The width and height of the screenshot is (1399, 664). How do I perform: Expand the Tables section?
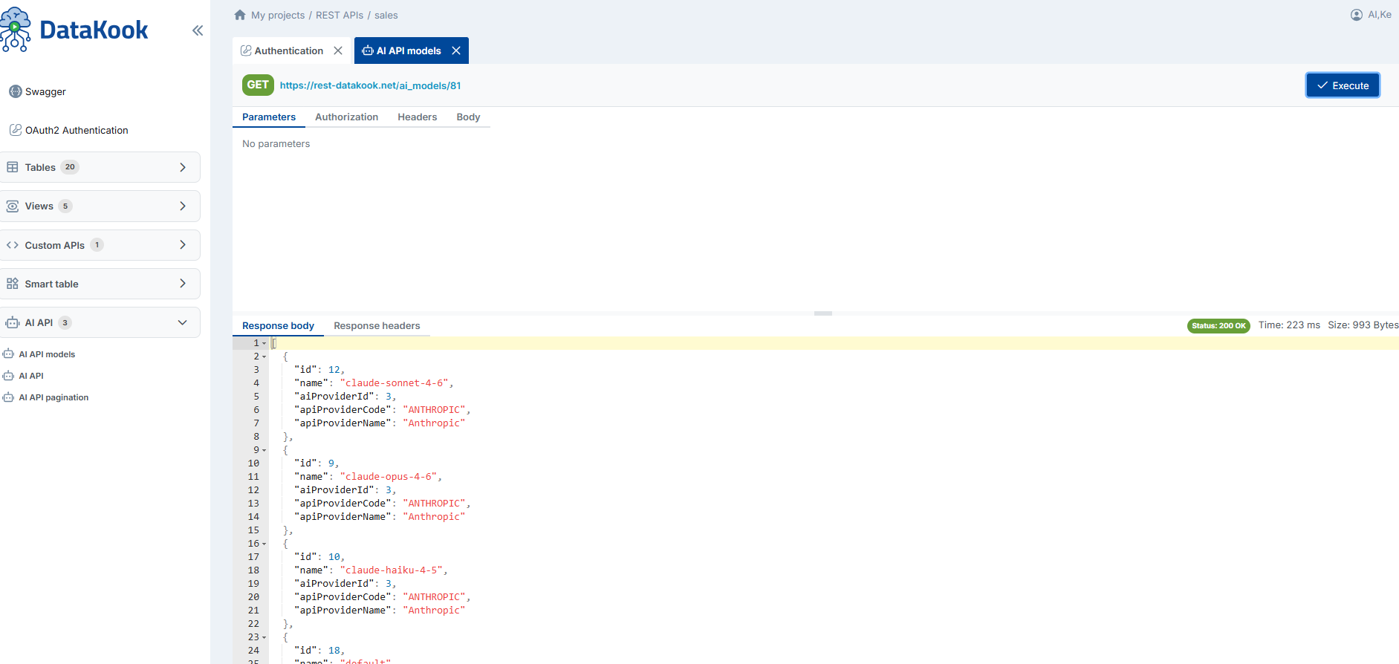183,167
